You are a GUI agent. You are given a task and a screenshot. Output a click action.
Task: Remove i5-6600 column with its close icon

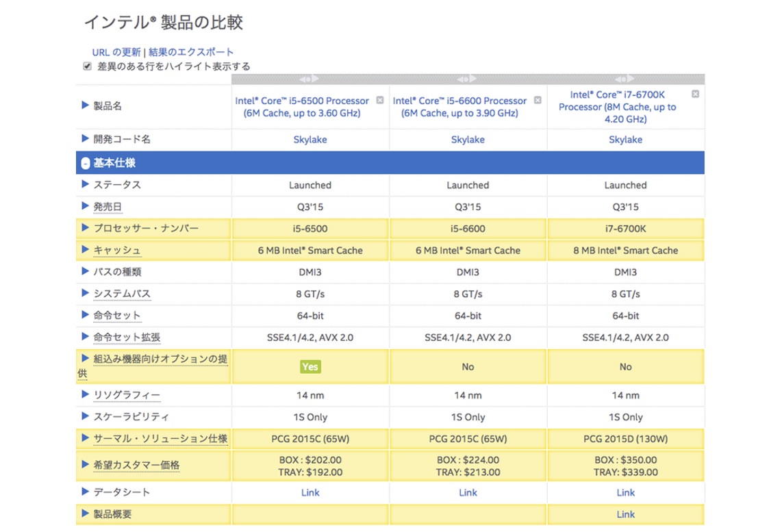click(x=538, y=100)
